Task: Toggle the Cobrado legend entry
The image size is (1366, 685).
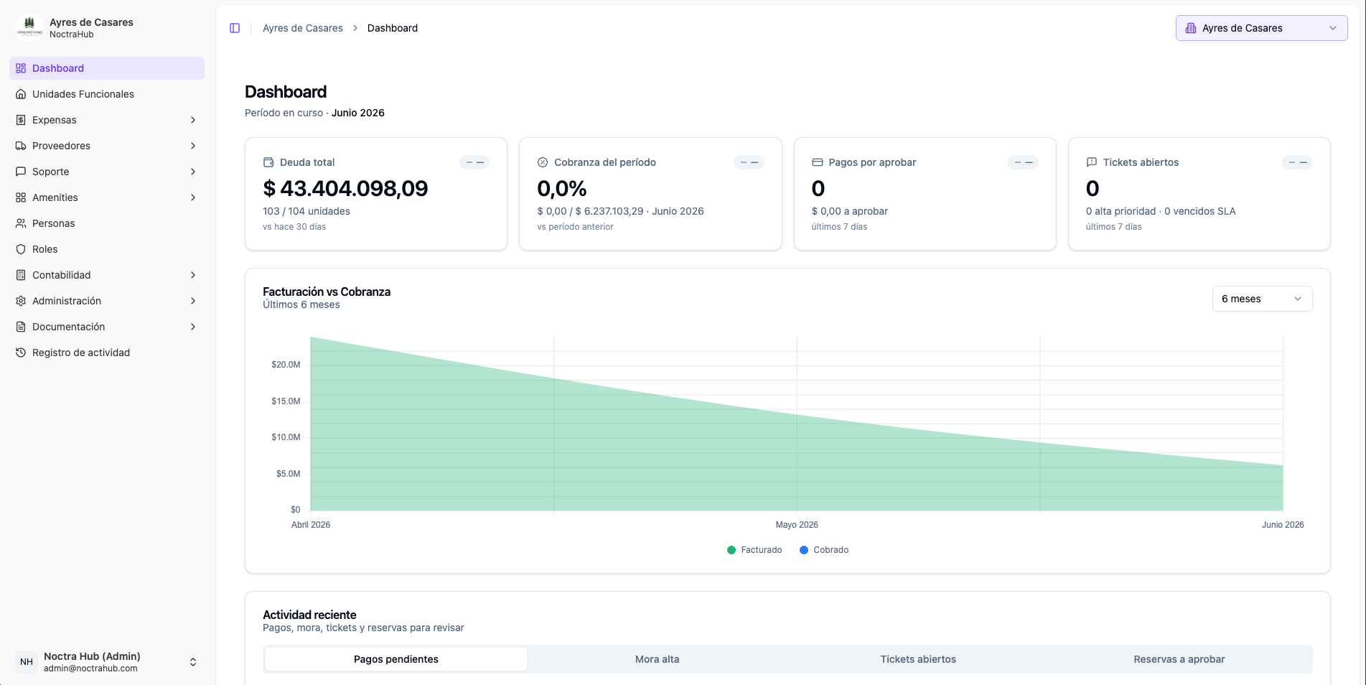Action: point(824,550)
